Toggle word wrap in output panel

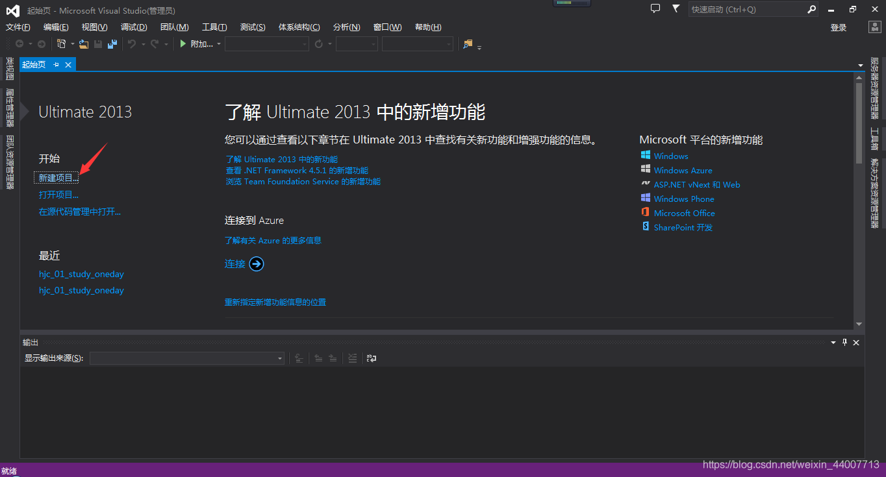(372, 358)
